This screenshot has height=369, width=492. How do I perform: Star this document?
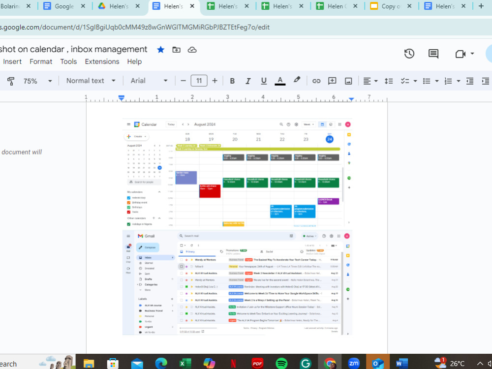pos(161,50)
